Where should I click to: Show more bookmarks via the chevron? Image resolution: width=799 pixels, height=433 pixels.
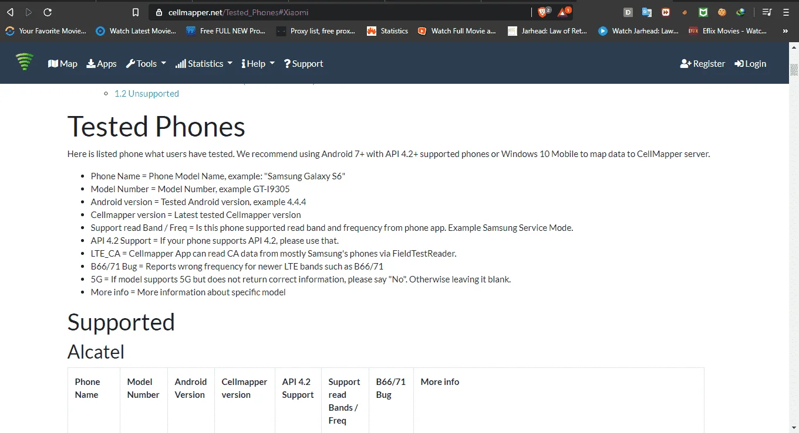[785, 31]
